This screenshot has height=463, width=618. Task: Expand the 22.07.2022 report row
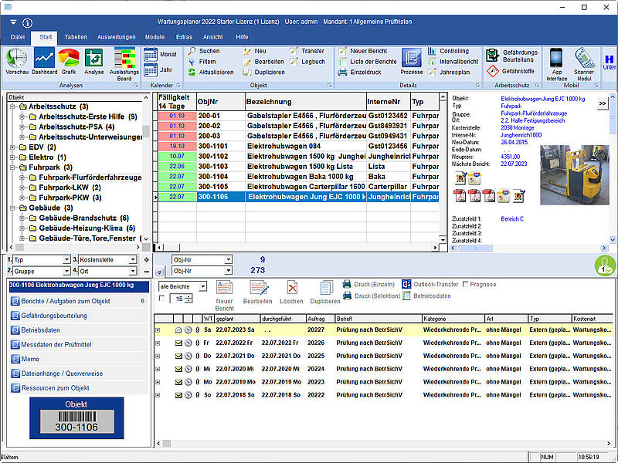click(158, 343)
